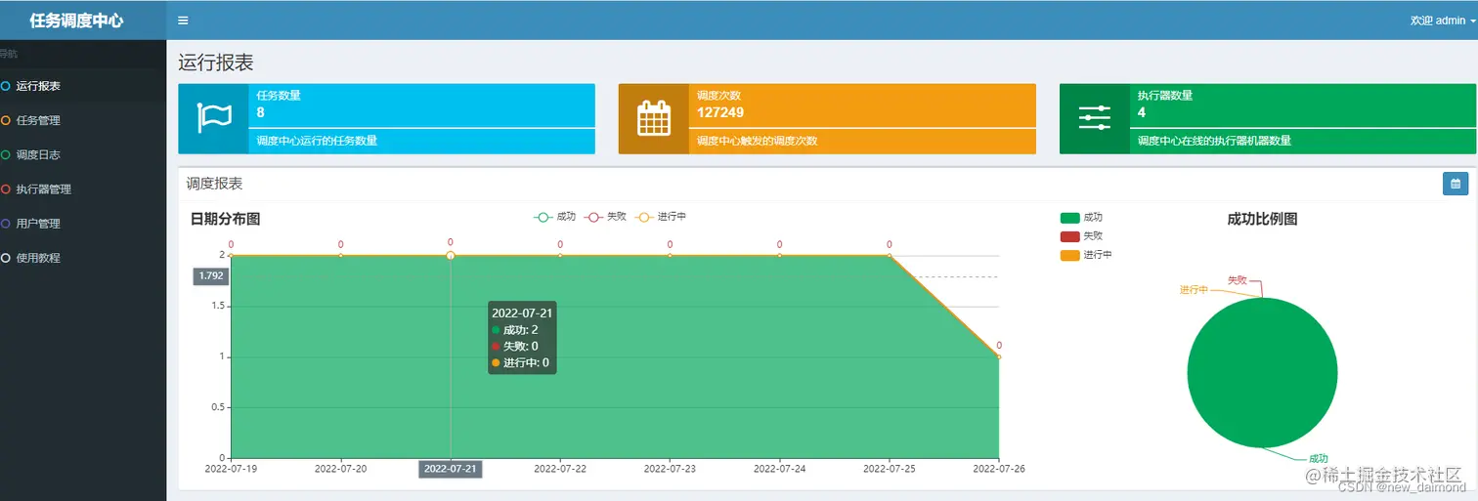Image resolution: width=1478 pixels, height=501 pixels.
Task: Open 用户管理 in the sidebar
Action: (x=83, y=223)
